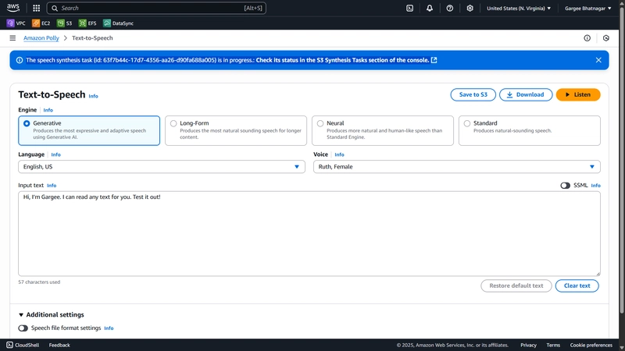Open the Ruth, Female voice dropdown
Image resolution: width=625 pixels, height=351 pixels.
457,167
